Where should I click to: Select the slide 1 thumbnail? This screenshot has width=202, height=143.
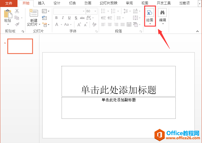pos(20,46)
